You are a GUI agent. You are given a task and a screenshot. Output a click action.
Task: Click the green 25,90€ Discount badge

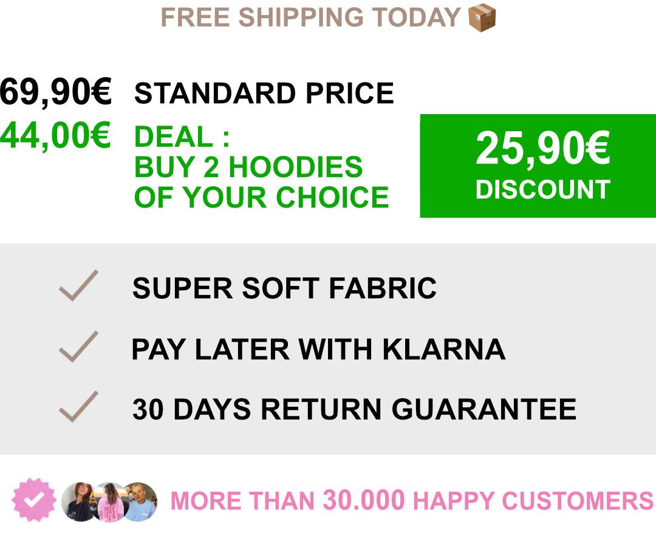[x=538, y=165]
